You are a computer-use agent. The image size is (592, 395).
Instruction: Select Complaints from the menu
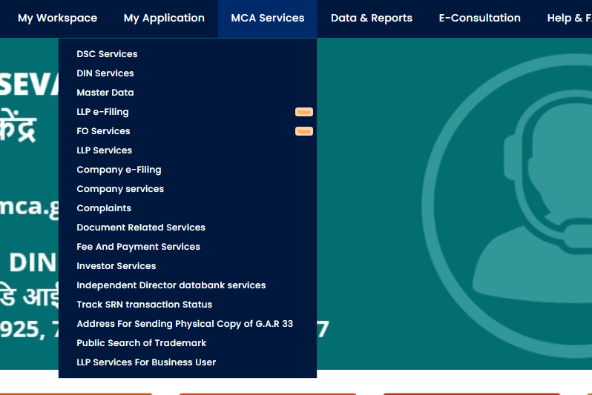[104, 208]
